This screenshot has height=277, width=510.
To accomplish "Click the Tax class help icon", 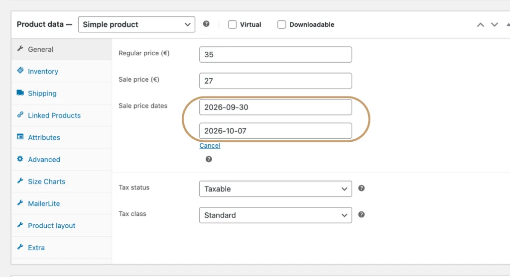I will (362, 214).
